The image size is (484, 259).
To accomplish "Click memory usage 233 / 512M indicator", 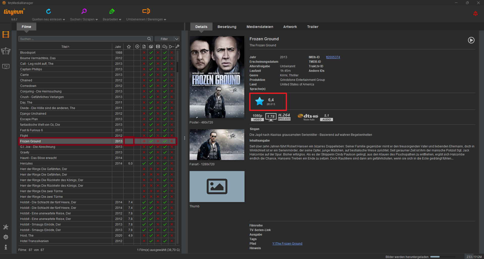I will [x=474, y=257].
